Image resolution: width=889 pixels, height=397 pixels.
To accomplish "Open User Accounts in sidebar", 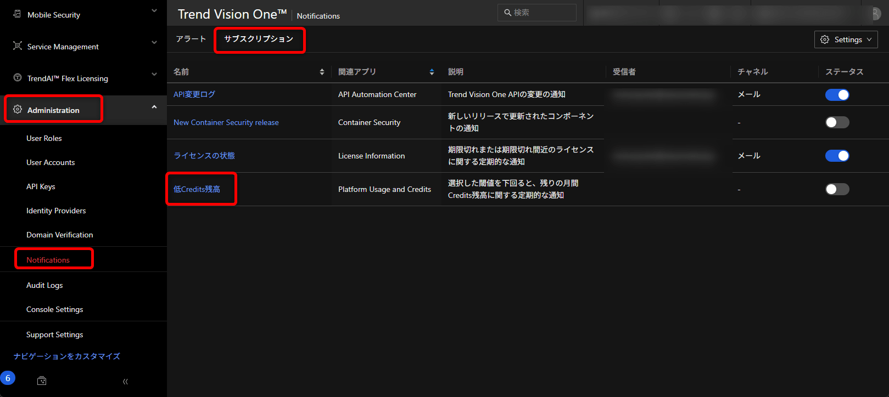I will click(x=51, y=162).
